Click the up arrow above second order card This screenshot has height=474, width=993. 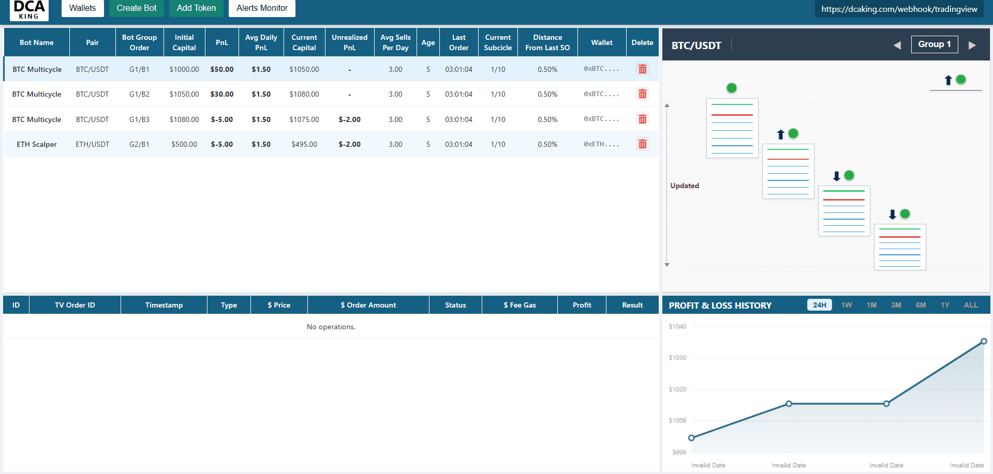click(781, 134)
